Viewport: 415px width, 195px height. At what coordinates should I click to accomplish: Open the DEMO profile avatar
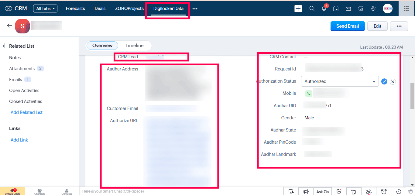click(388, 9)
